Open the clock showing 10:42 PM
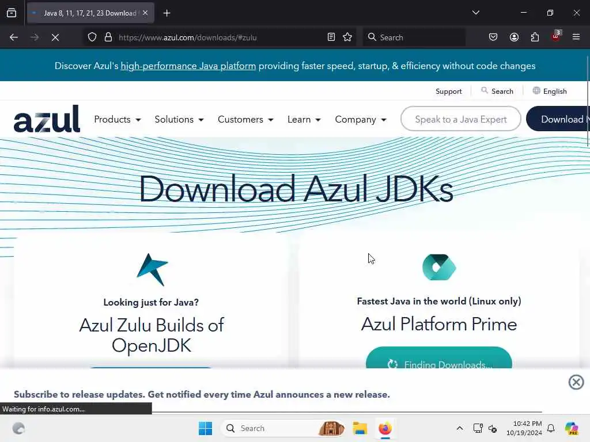 524,428
